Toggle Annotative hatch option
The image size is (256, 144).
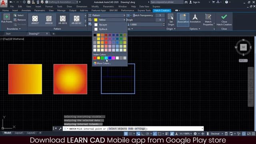point(195,18)
